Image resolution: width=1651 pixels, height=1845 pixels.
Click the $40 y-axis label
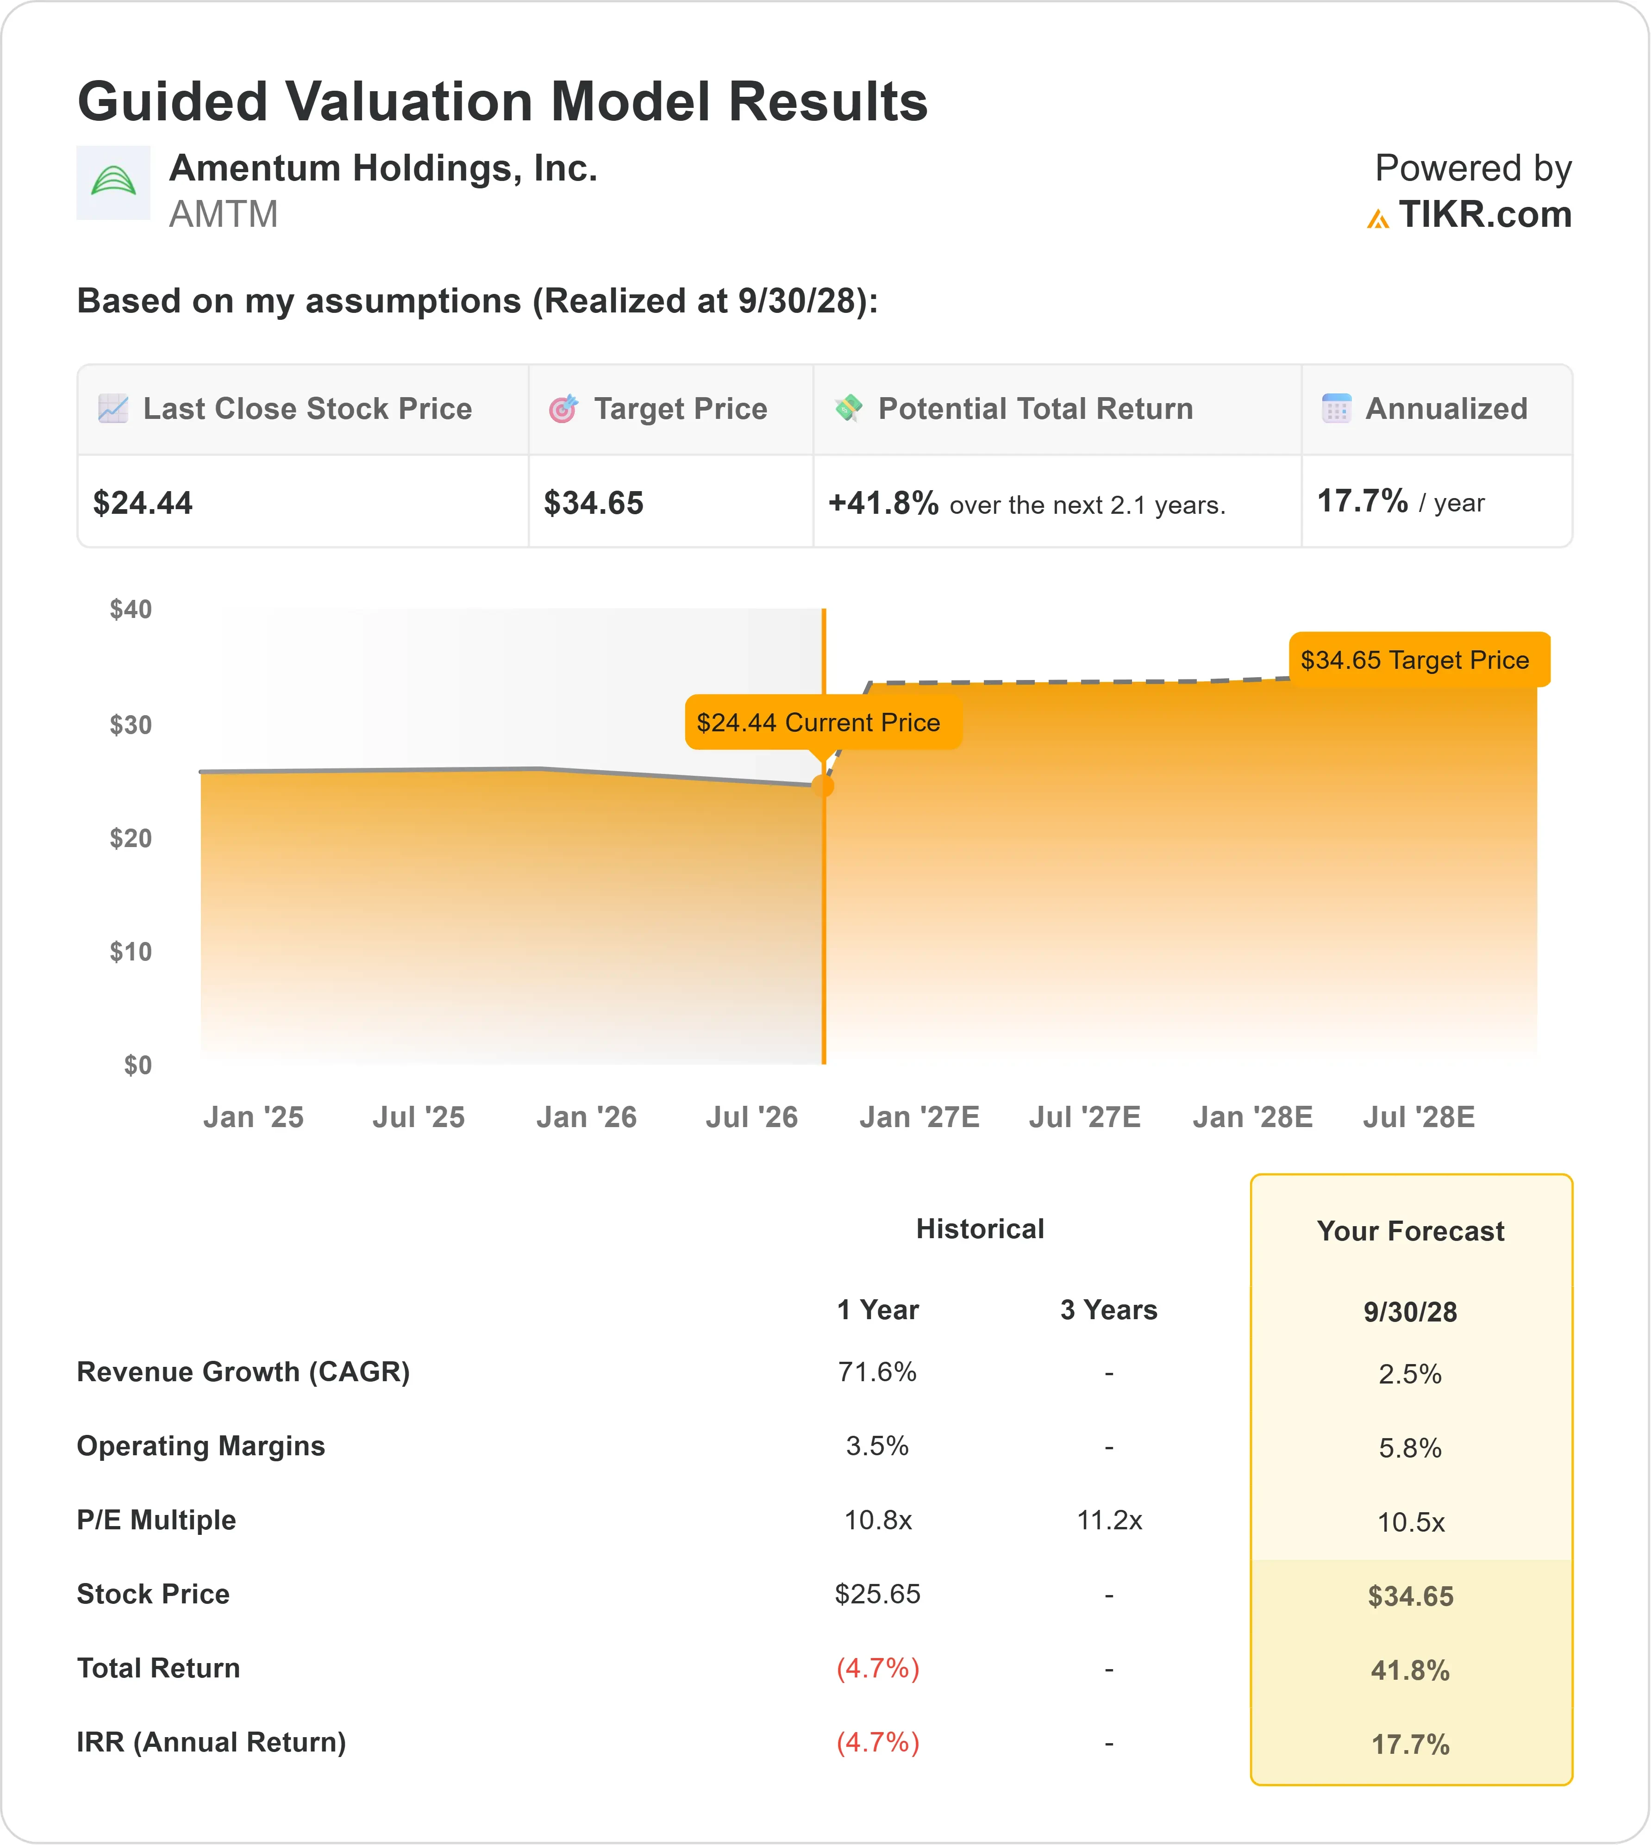pos(131,610)
